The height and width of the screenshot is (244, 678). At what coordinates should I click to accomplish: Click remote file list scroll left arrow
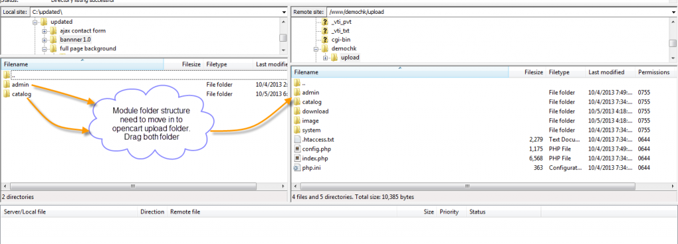pos(296,186)
